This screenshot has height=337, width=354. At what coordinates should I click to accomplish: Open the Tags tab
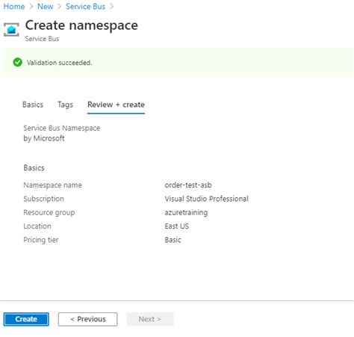65,105
